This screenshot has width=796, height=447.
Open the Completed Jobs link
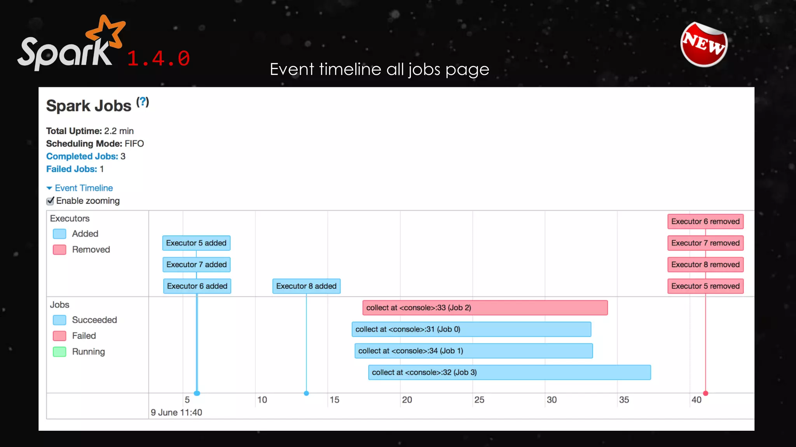tap(82, 156)
